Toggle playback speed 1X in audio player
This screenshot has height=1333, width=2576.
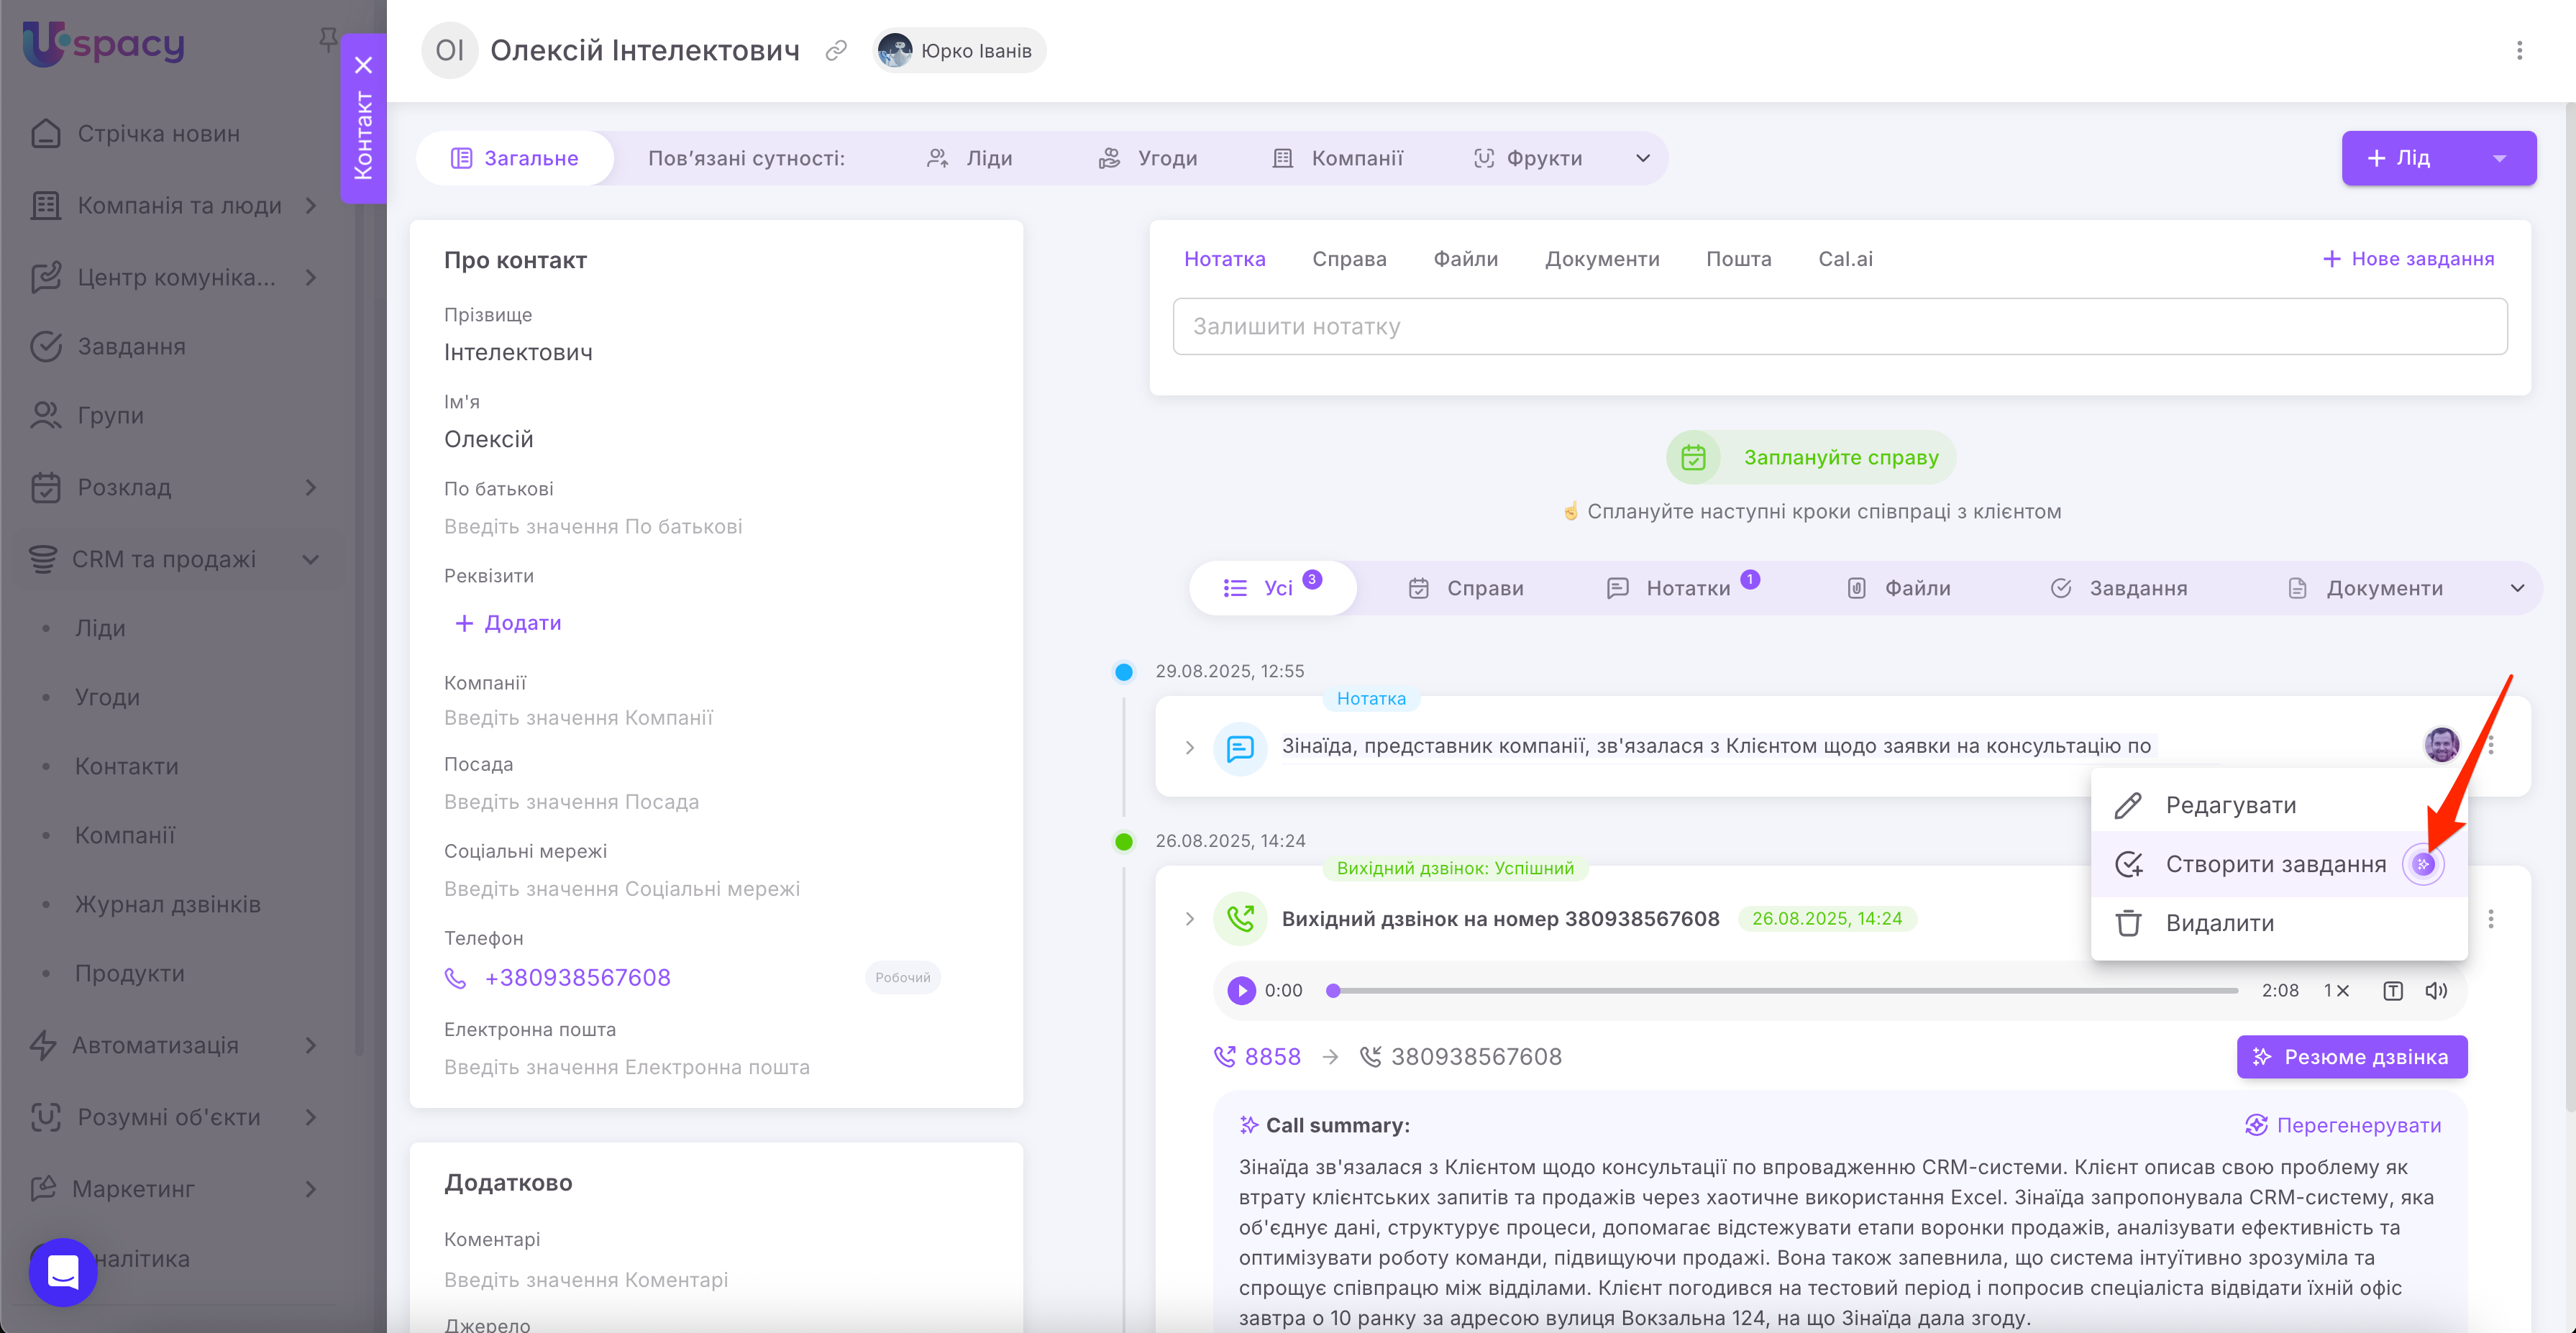pyautogui.click(x=2336, y=990)
